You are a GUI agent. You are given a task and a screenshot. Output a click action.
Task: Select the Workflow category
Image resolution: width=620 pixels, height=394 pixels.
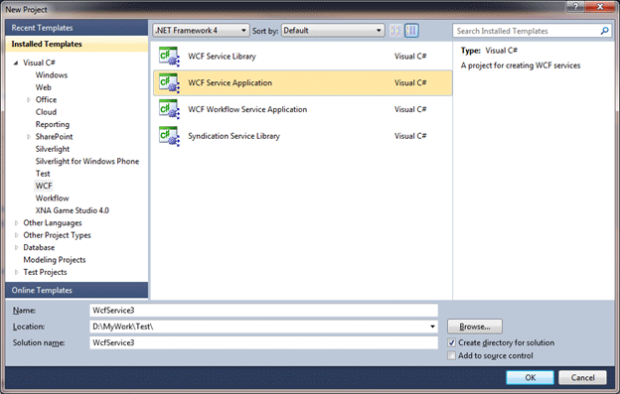[52, 198]
